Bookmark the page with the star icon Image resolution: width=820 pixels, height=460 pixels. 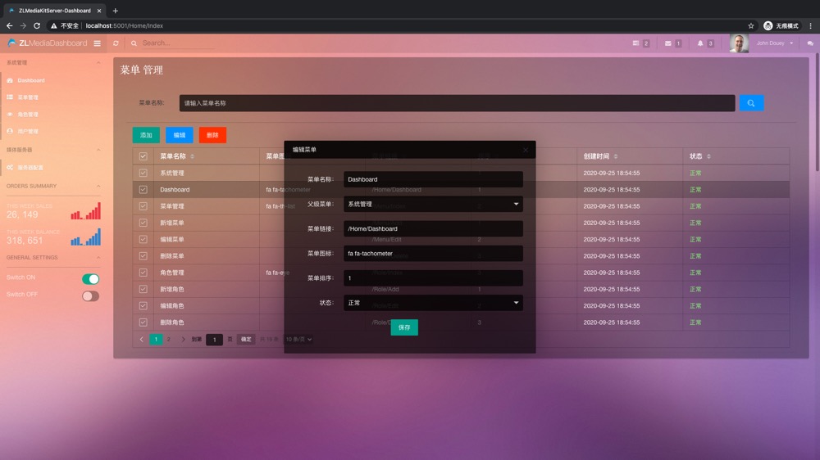pyautogui.click(x=751, y=25)
